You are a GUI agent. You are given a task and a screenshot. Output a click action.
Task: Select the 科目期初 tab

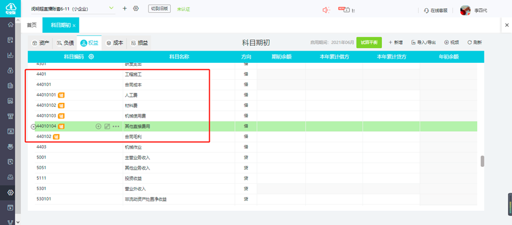(61, 25)
